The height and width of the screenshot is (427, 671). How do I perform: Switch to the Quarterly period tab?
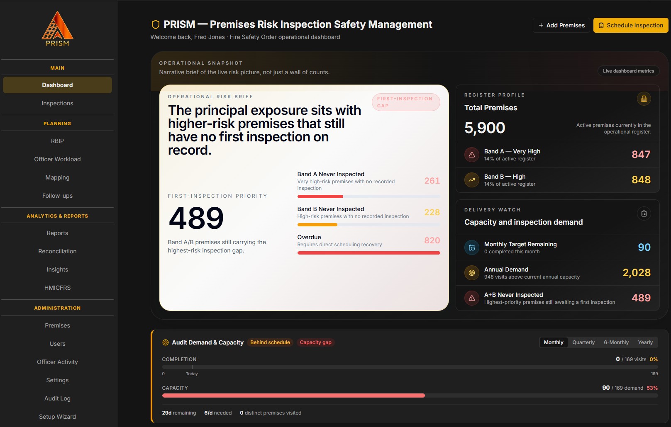583,342
